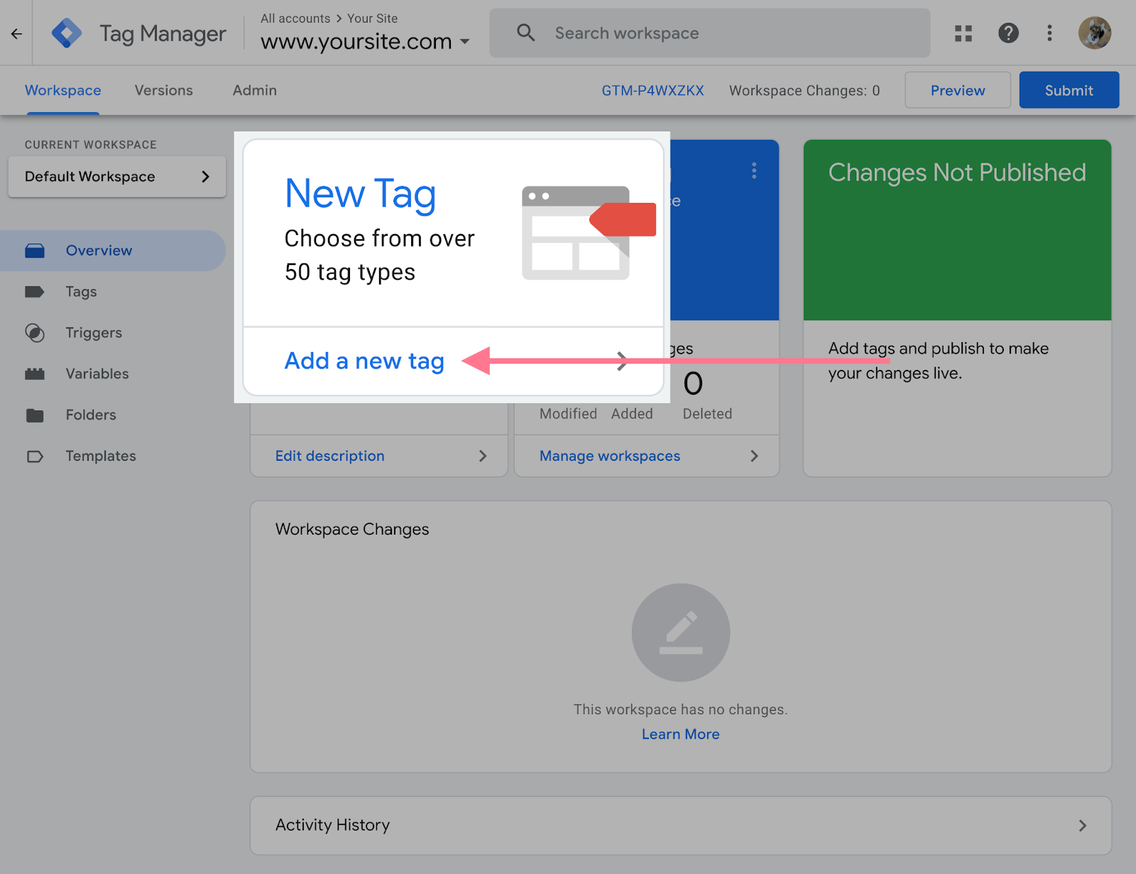Open the Folders section
Viewport: 1136px width, 874px height.
(91, 415)
